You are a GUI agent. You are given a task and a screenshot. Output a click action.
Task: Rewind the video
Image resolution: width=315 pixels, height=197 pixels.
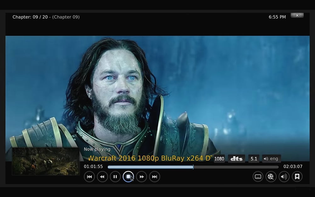coord(102,177)
